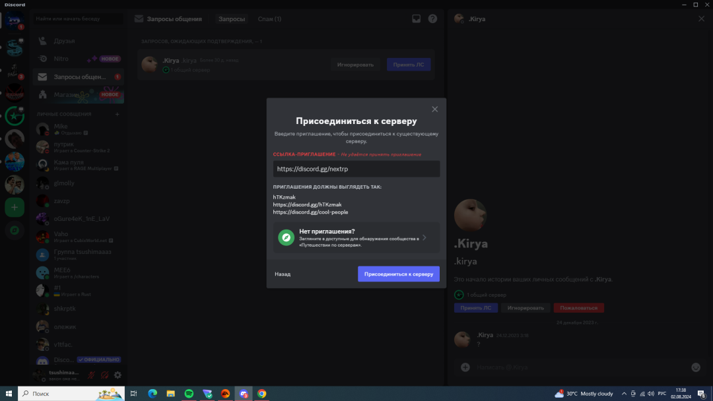Switch to the Спам (1) tab
The image size is (713, 401).
pyautogui.click(x=269, y=19)
